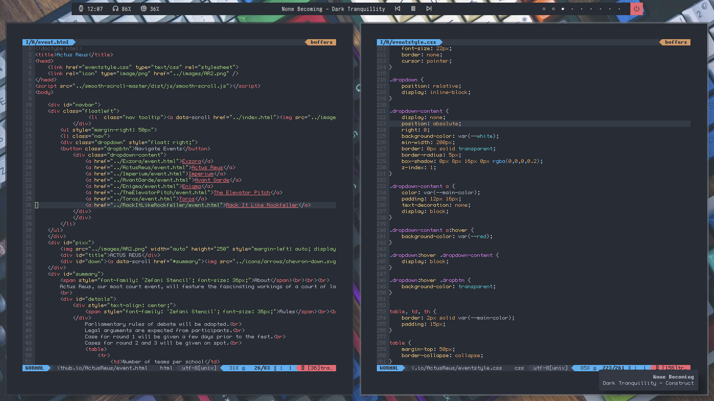
Task: Click the Toros link text on line 25
Action: click(187, 199)
